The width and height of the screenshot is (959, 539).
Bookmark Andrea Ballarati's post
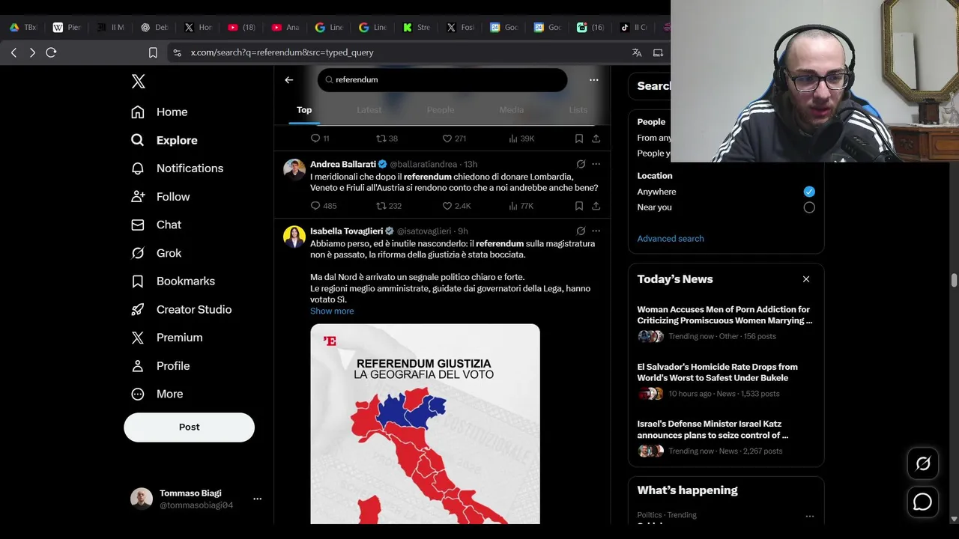click(579, 206)
